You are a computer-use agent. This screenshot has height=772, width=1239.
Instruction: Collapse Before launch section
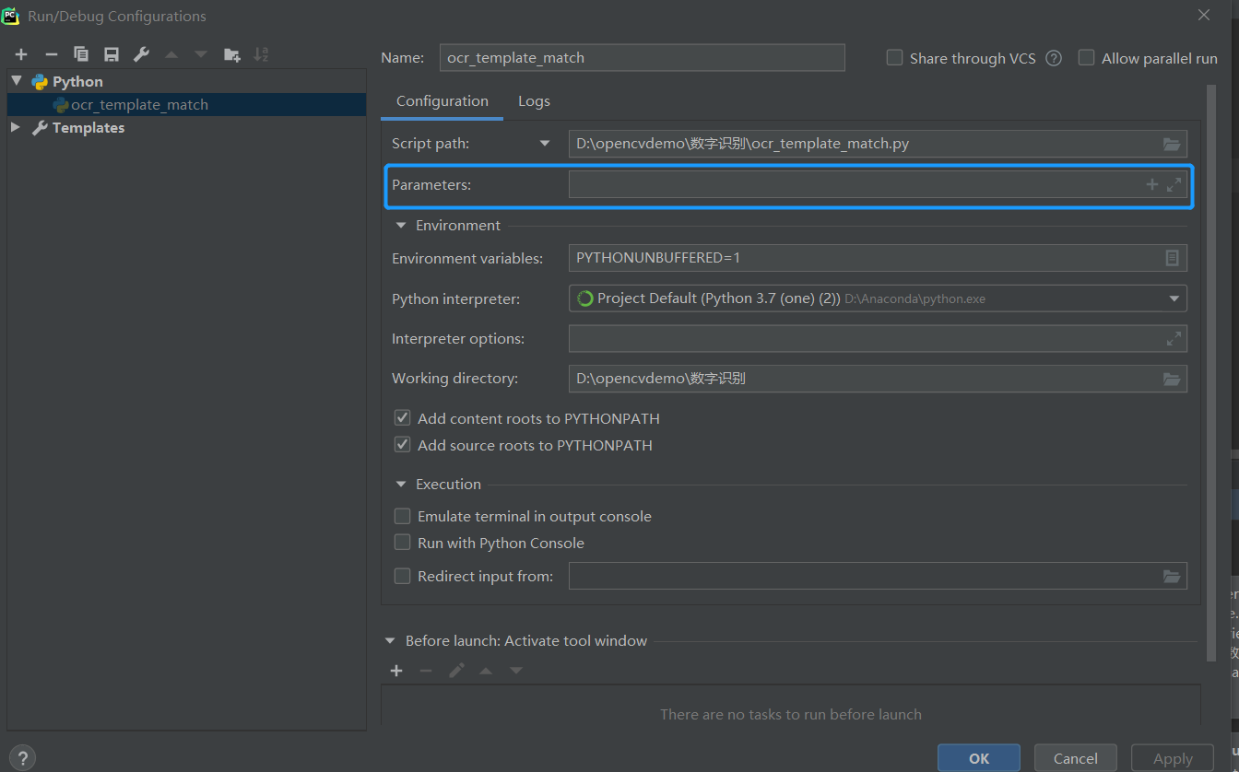point(391,640)
